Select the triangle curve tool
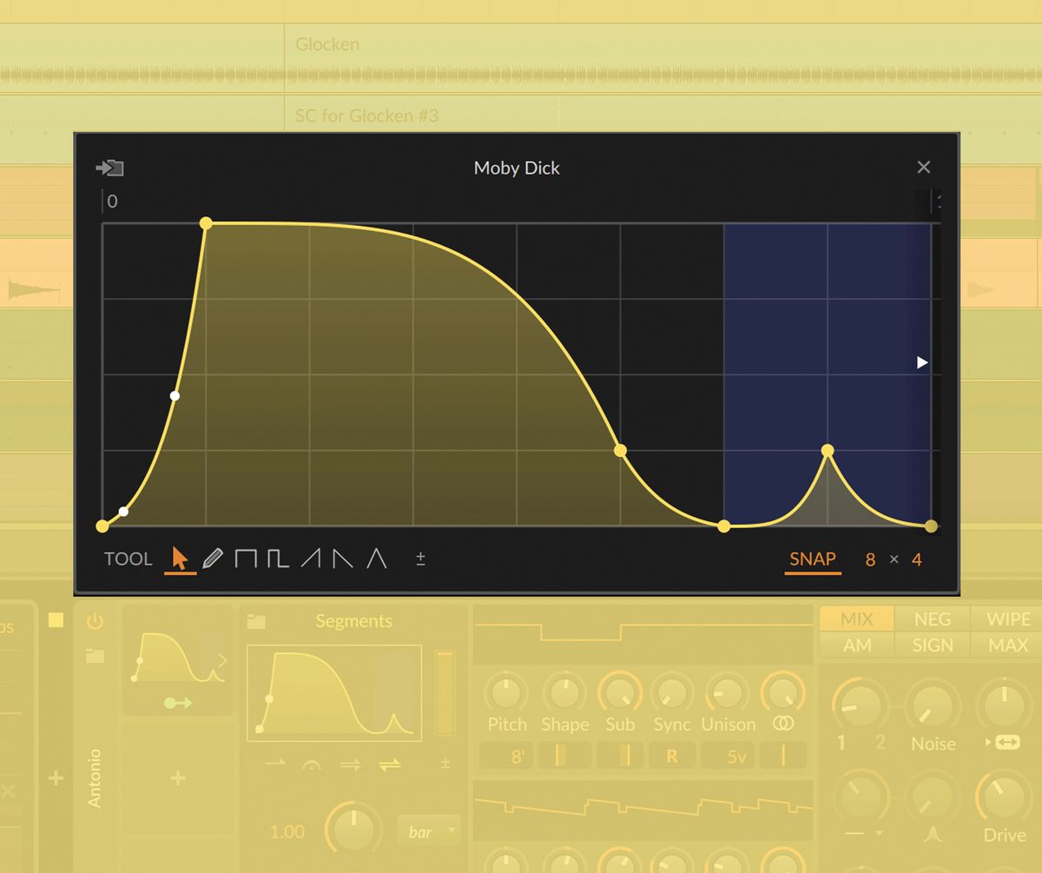 coord(375,559)
